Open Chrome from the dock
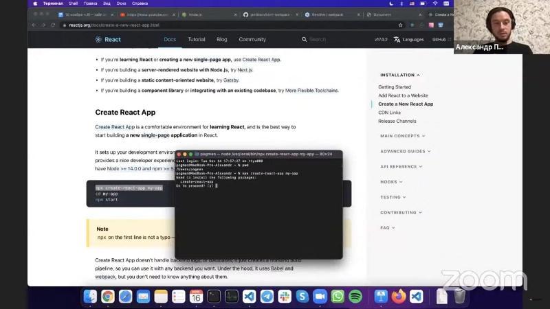This screenshot has height=309, width=550. pos(108,296)
